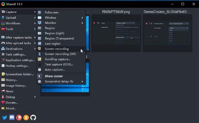Open Hotkey settings...

click(x=19, y=66)
